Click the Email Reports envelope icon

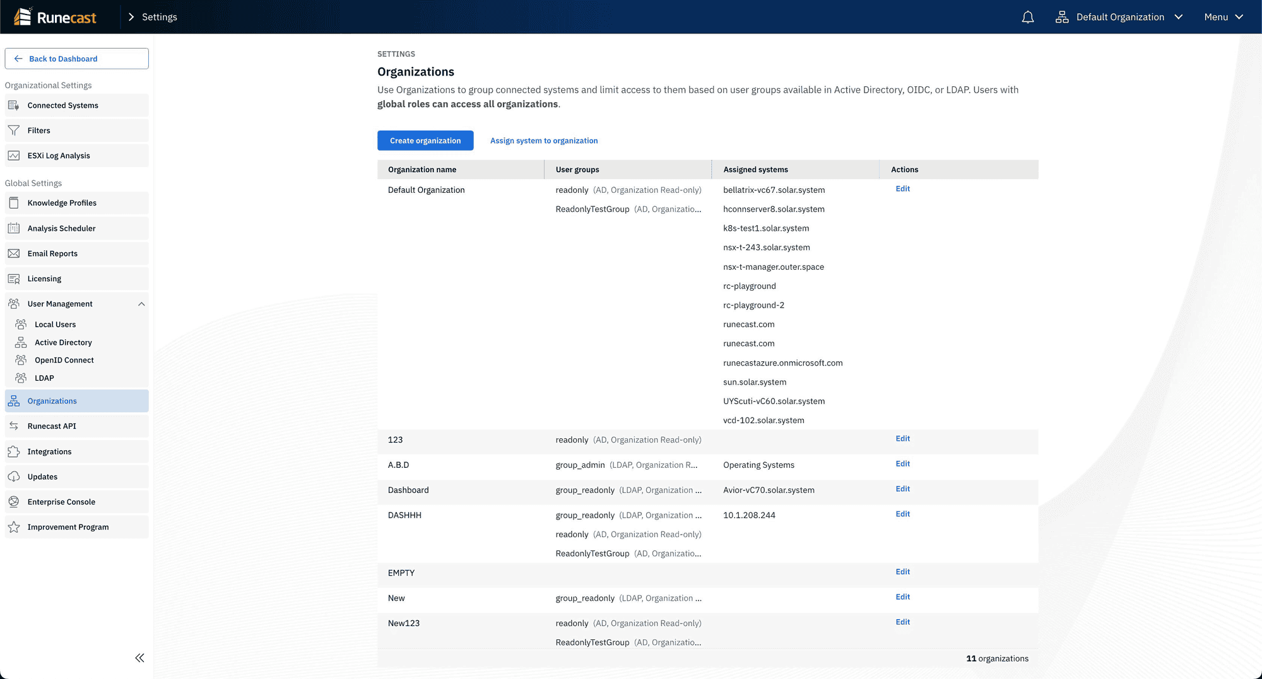pos(14,253)
